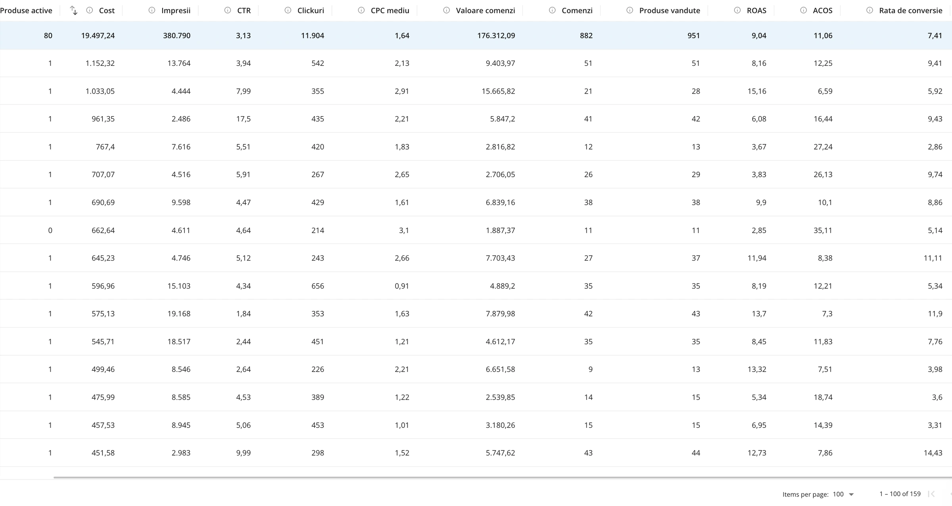Open info icon for Cost column
This screenshot has height=506, width=952.
[x=90, y=10]
